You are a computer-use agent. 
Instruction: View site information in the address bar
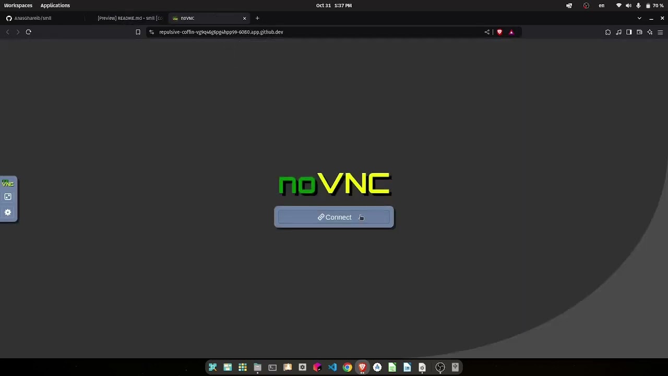pos(151,32)
